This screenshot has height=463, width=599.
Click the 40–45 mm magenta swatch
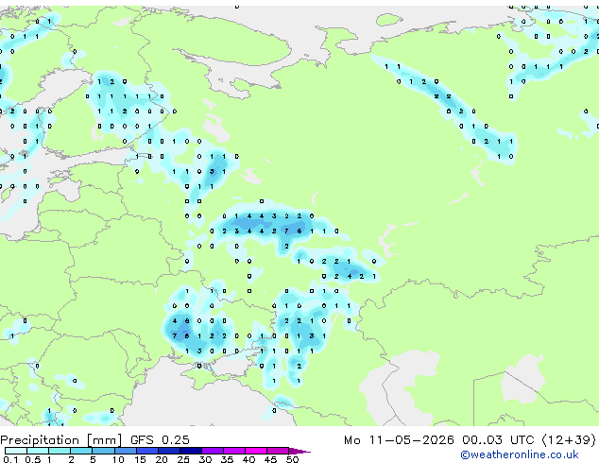click(256, 451)
